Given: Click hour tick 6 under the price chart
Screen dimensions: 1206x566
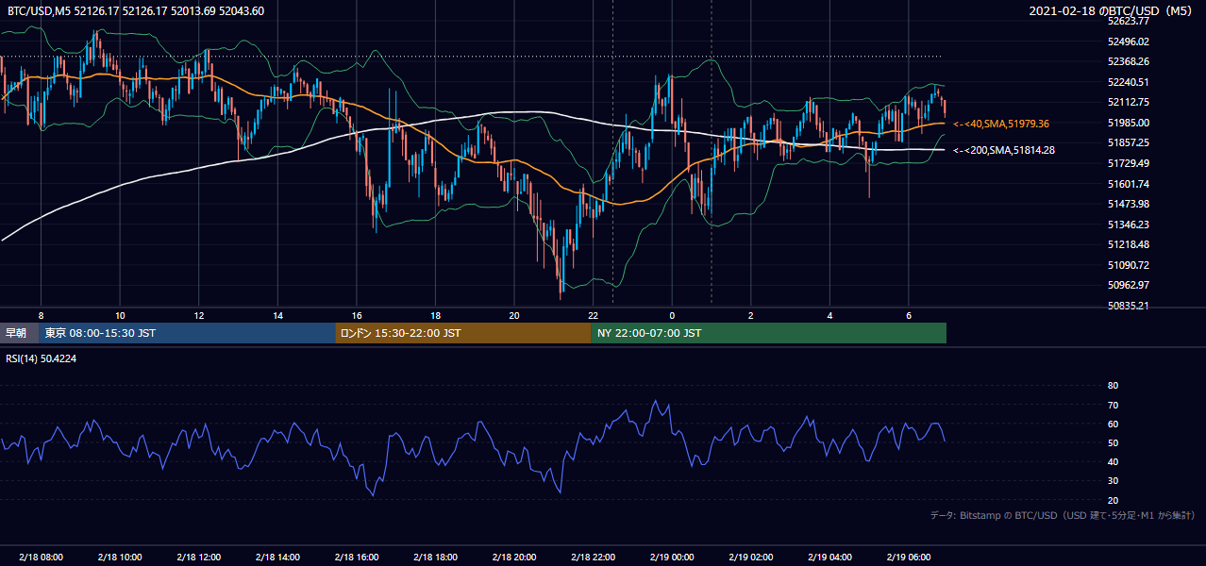Looking at the screenshot, I should tap(908, 315).
